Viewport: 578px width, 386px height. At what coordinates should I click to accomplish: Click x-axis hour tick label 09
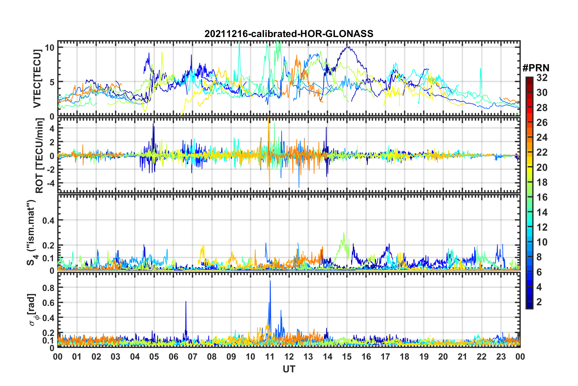[x=231, y=357]
